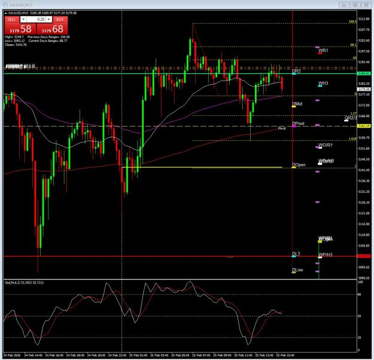374x360 pixels.
Task: Click the Fibonacci 1.618 level label
Action: coord(352,139)
